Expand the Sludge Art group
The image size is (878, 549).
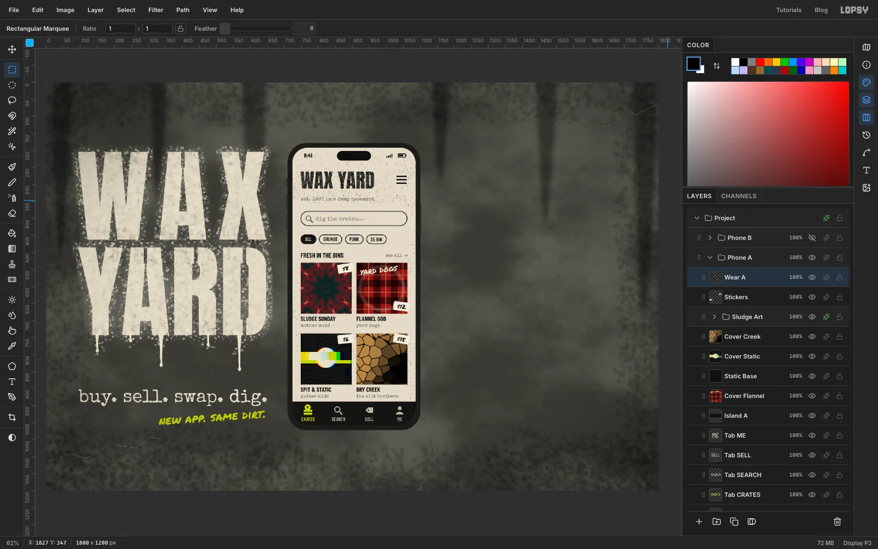click(x=714, y=317)
